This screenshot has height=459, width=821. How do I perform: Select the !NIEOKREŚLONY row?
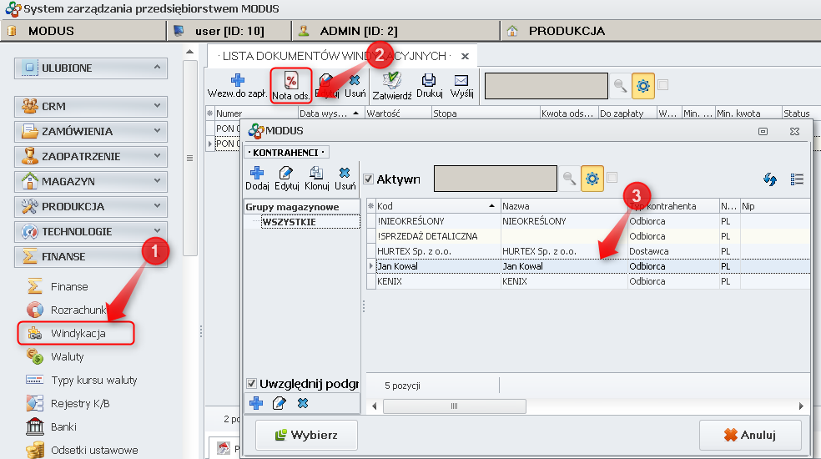point(588,221)
